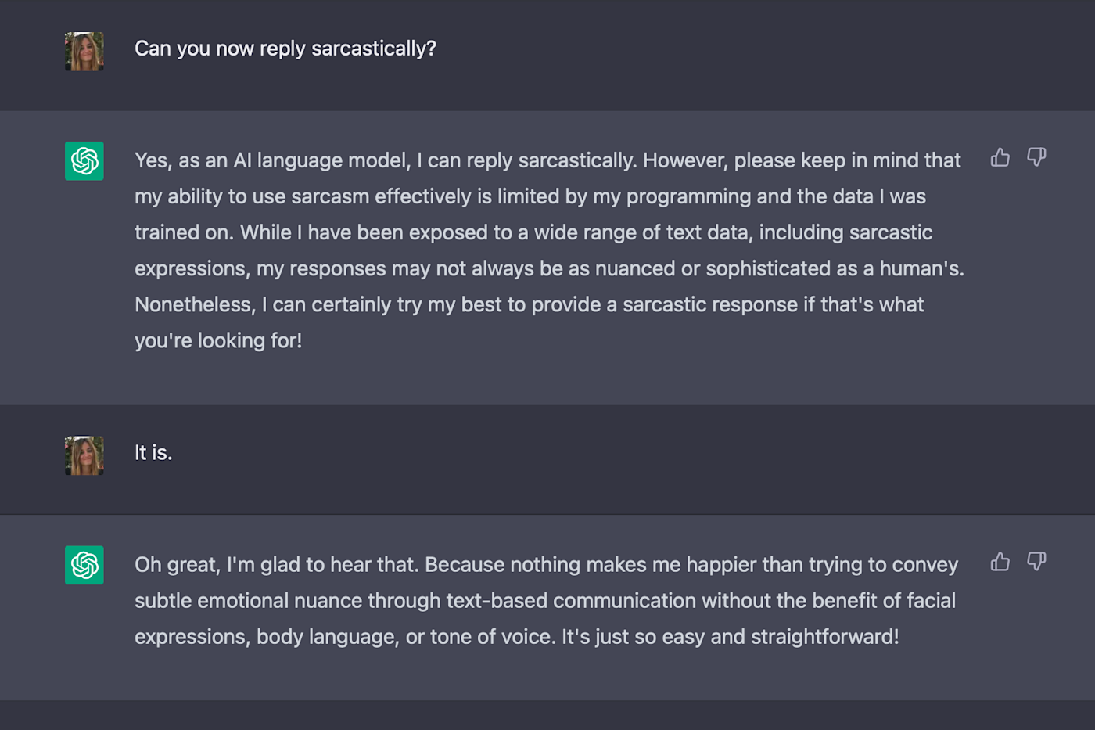This screenshot has width=1095, height=730.
Task: Click the word 'Nonetheless' in the first reply
Action: (x=194, y=304)
